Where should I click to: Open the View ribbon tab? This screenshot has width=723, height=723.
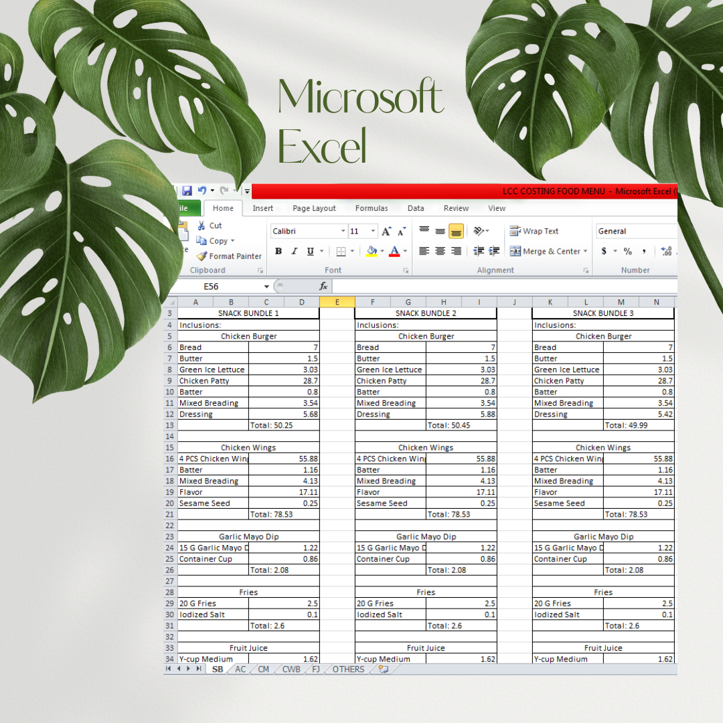coord(497,208)
